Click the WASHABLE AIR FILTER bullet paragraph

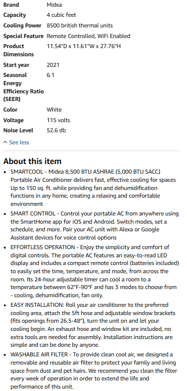tap(94, 370)
